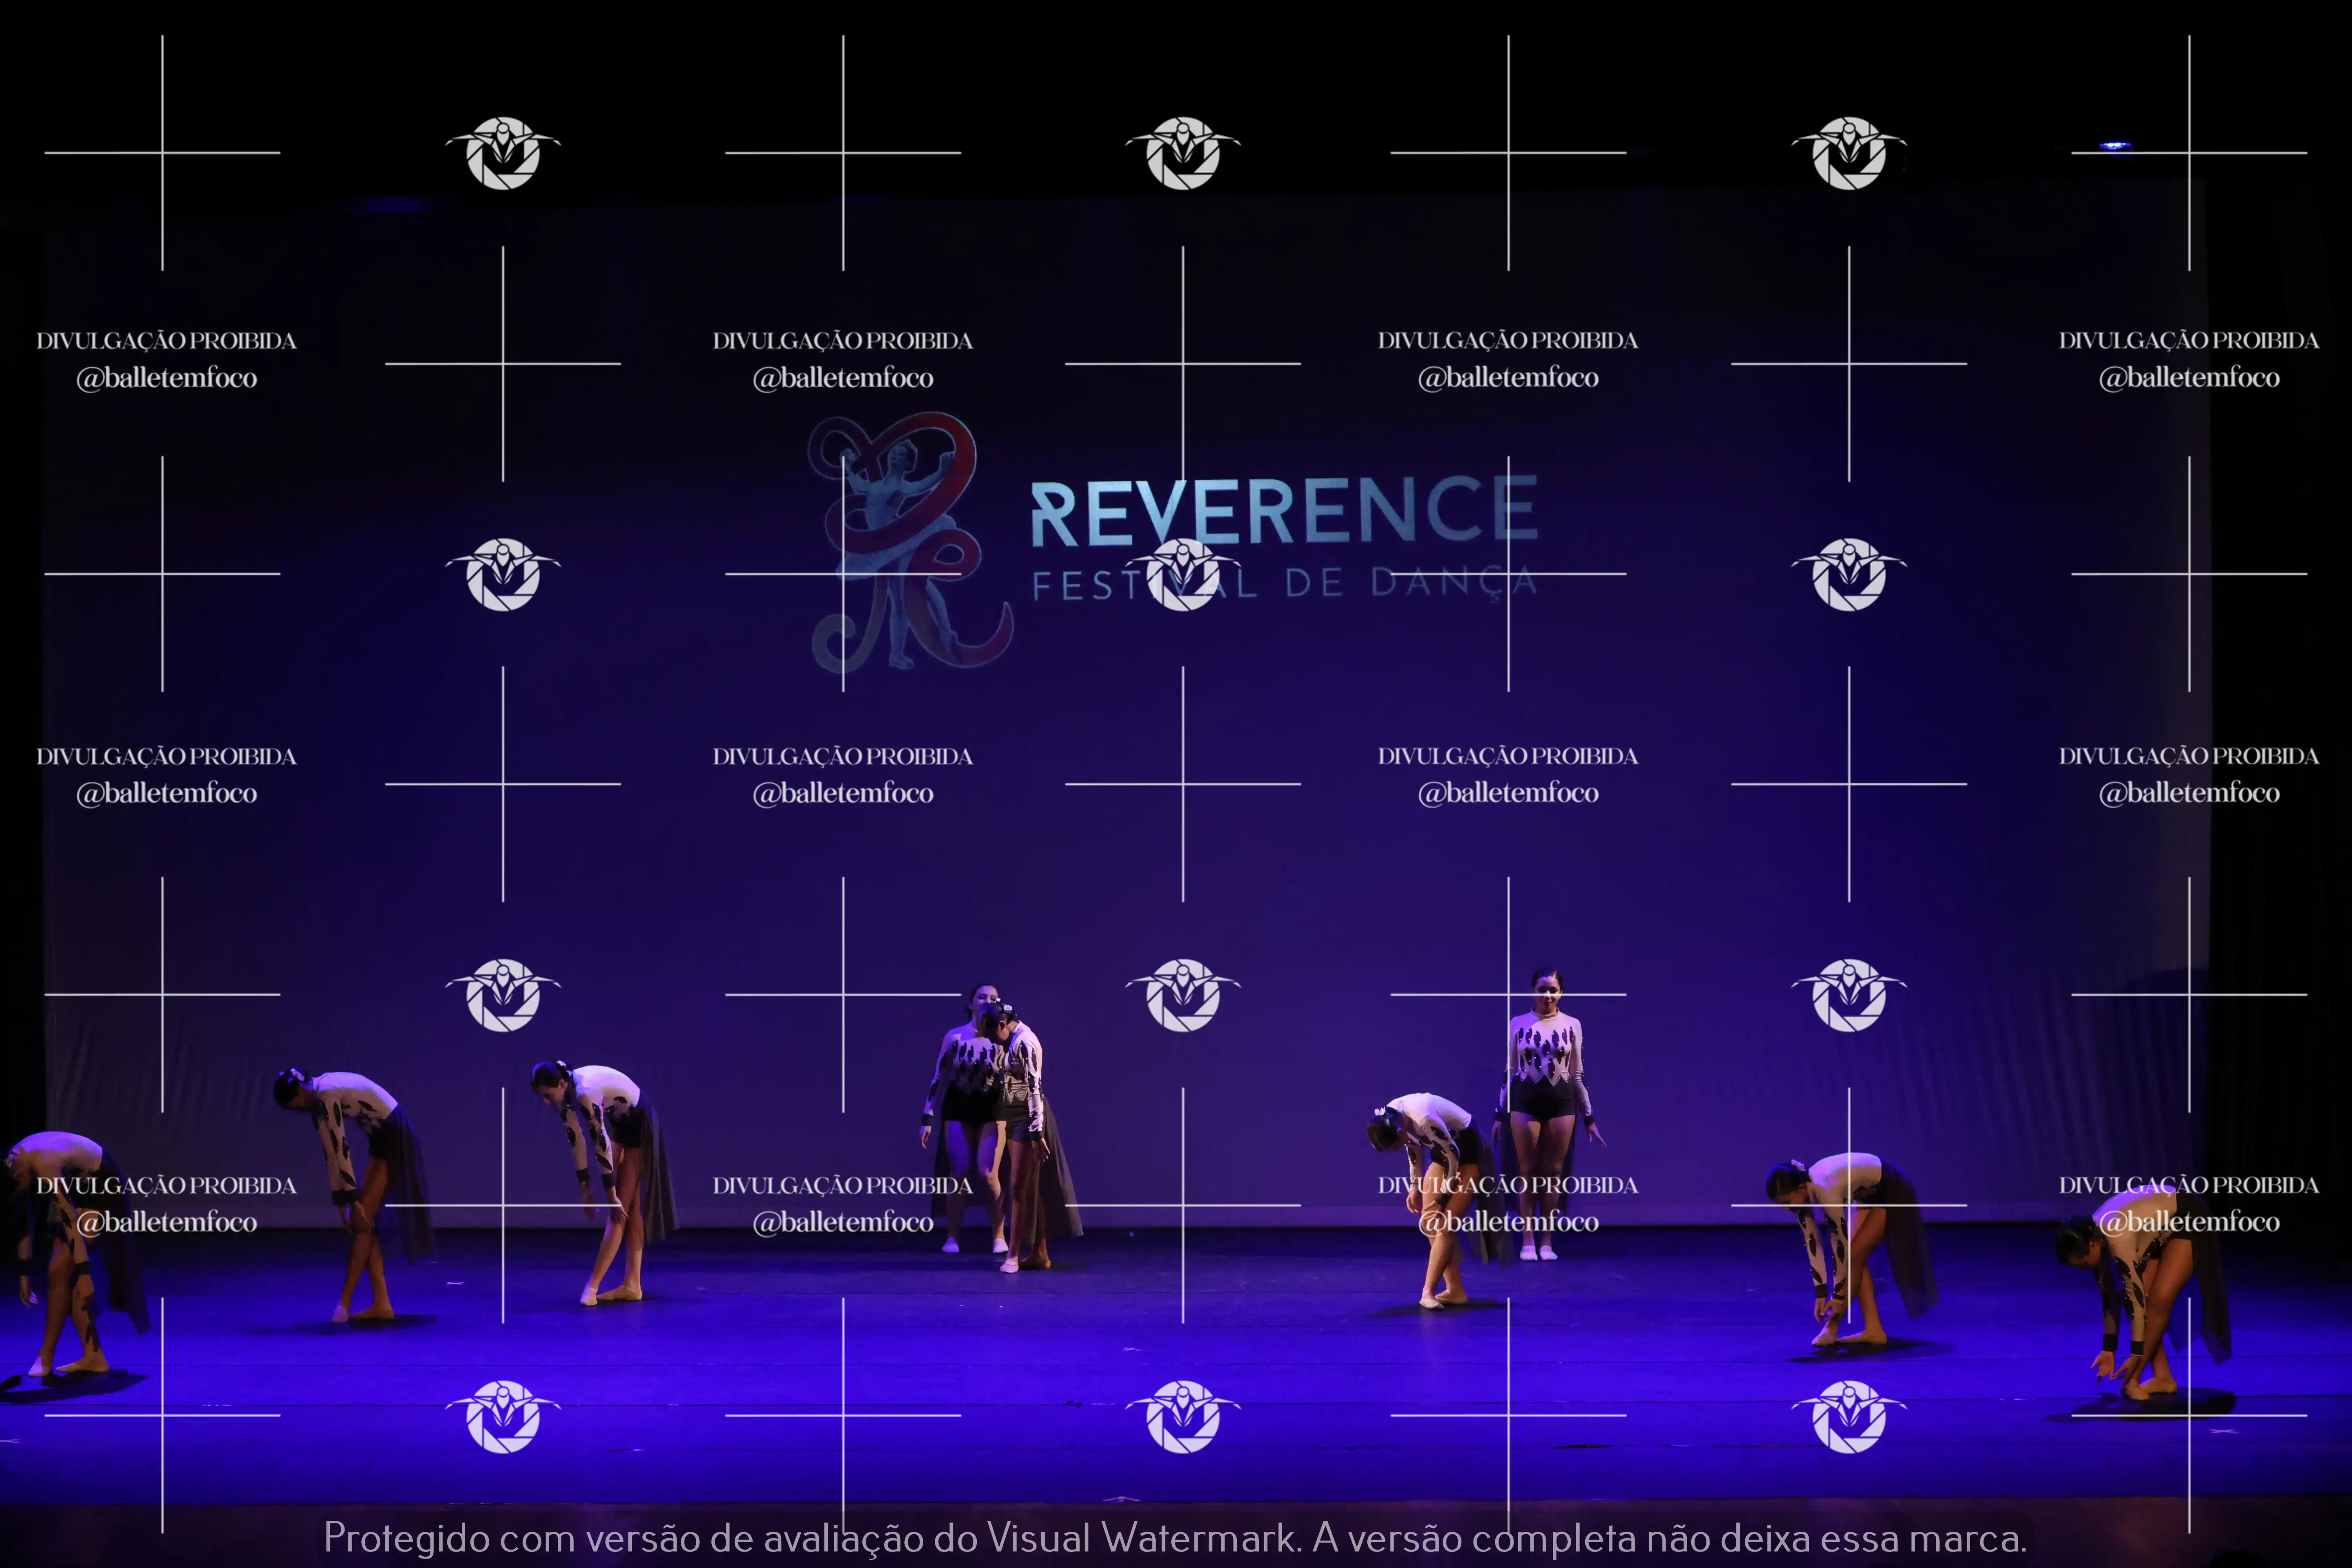Click the @balletemfoco handle in upper-left watermark
Screen dimensions: 2352x1568
[x=166, y=378]
